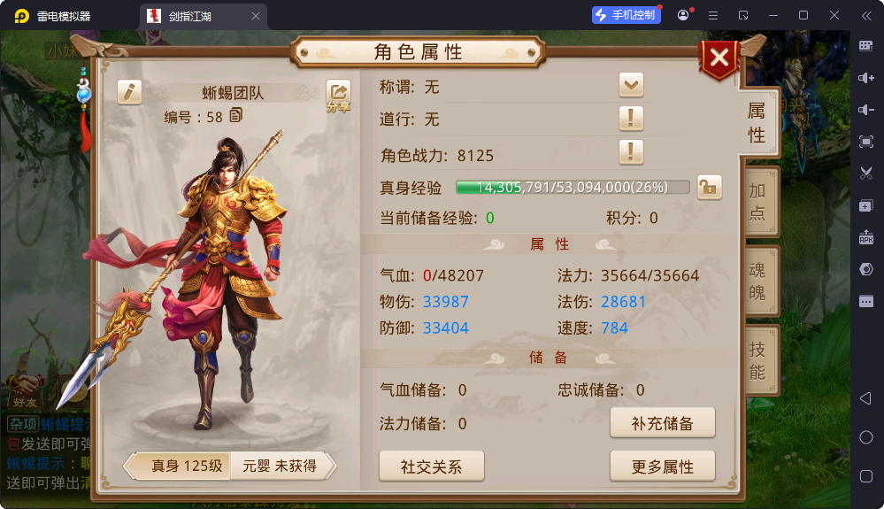Viewport: 884px width, 509px height.
Task: Toggle the experience lock icon
Action: [x=710, y=187]
